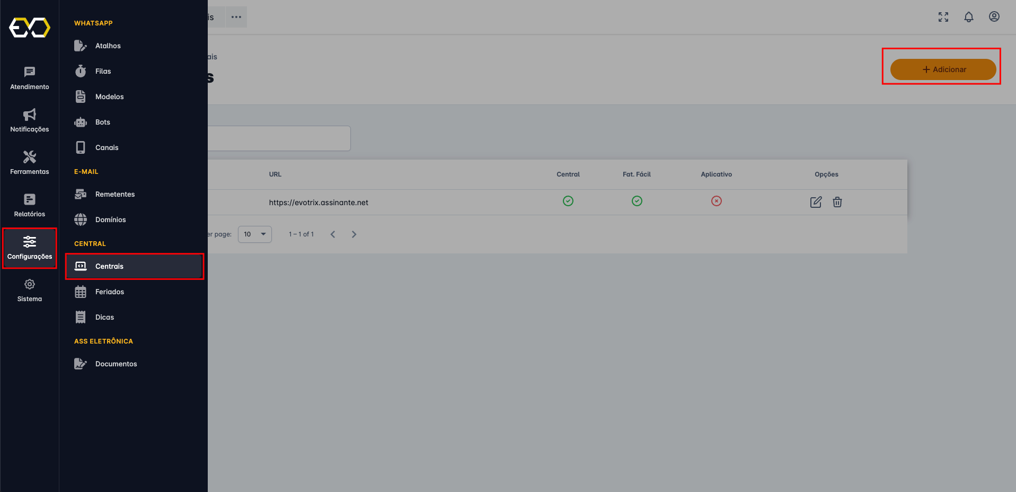Open Ferramentas tools in sidebar

pos(30,163)
